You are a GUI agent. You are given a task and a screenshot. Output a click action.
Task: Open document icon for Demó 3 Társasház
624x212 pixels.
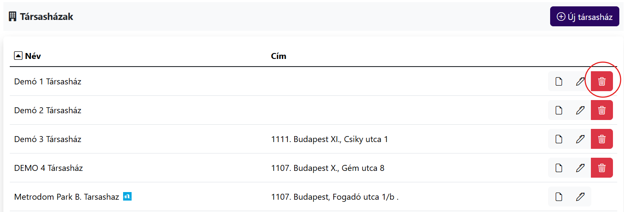(559, 139)
